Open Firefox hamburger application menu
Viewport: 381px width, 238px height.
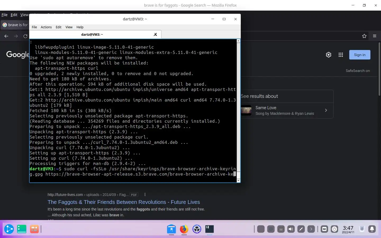click(x=375, y=36)
